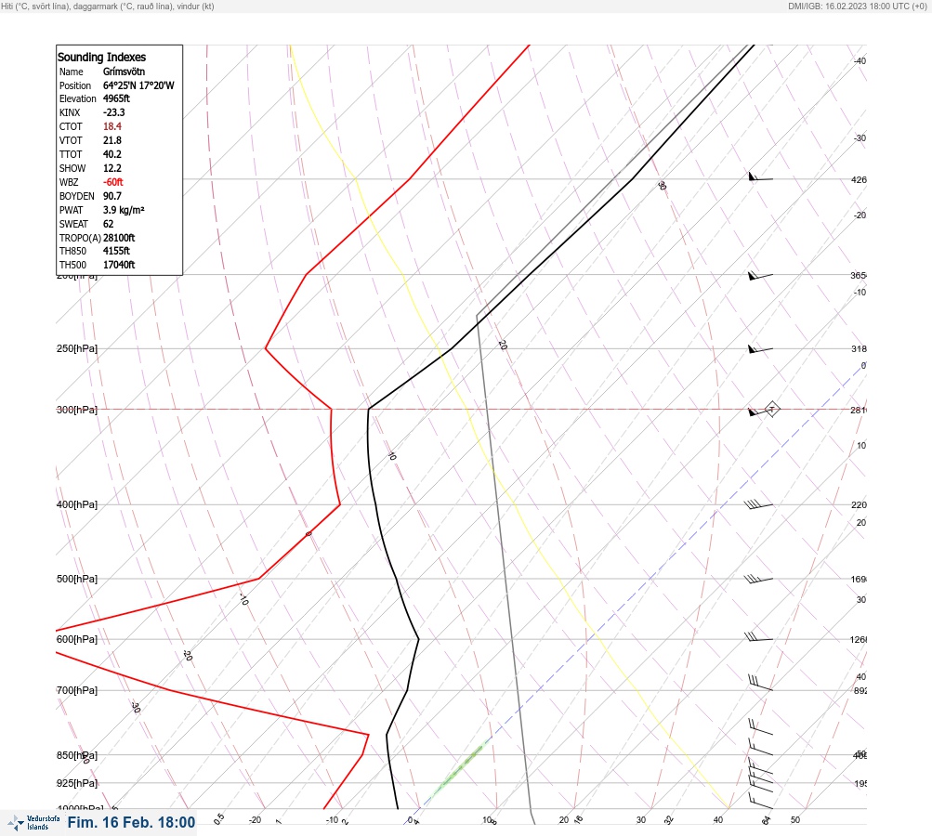Image resolution: width=932 pixels, height=836 pixels.
Task: Select the TH500 17040ft value
Action: click(x=119, y=265)
